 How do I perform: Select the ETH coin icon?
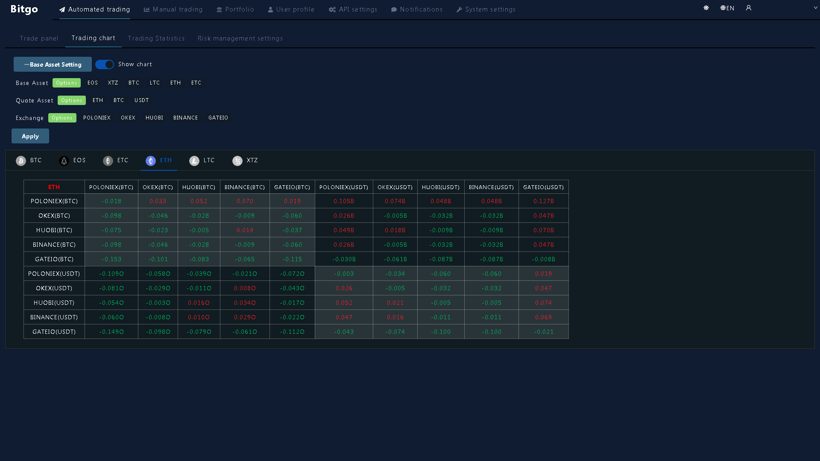pos(151,160)
